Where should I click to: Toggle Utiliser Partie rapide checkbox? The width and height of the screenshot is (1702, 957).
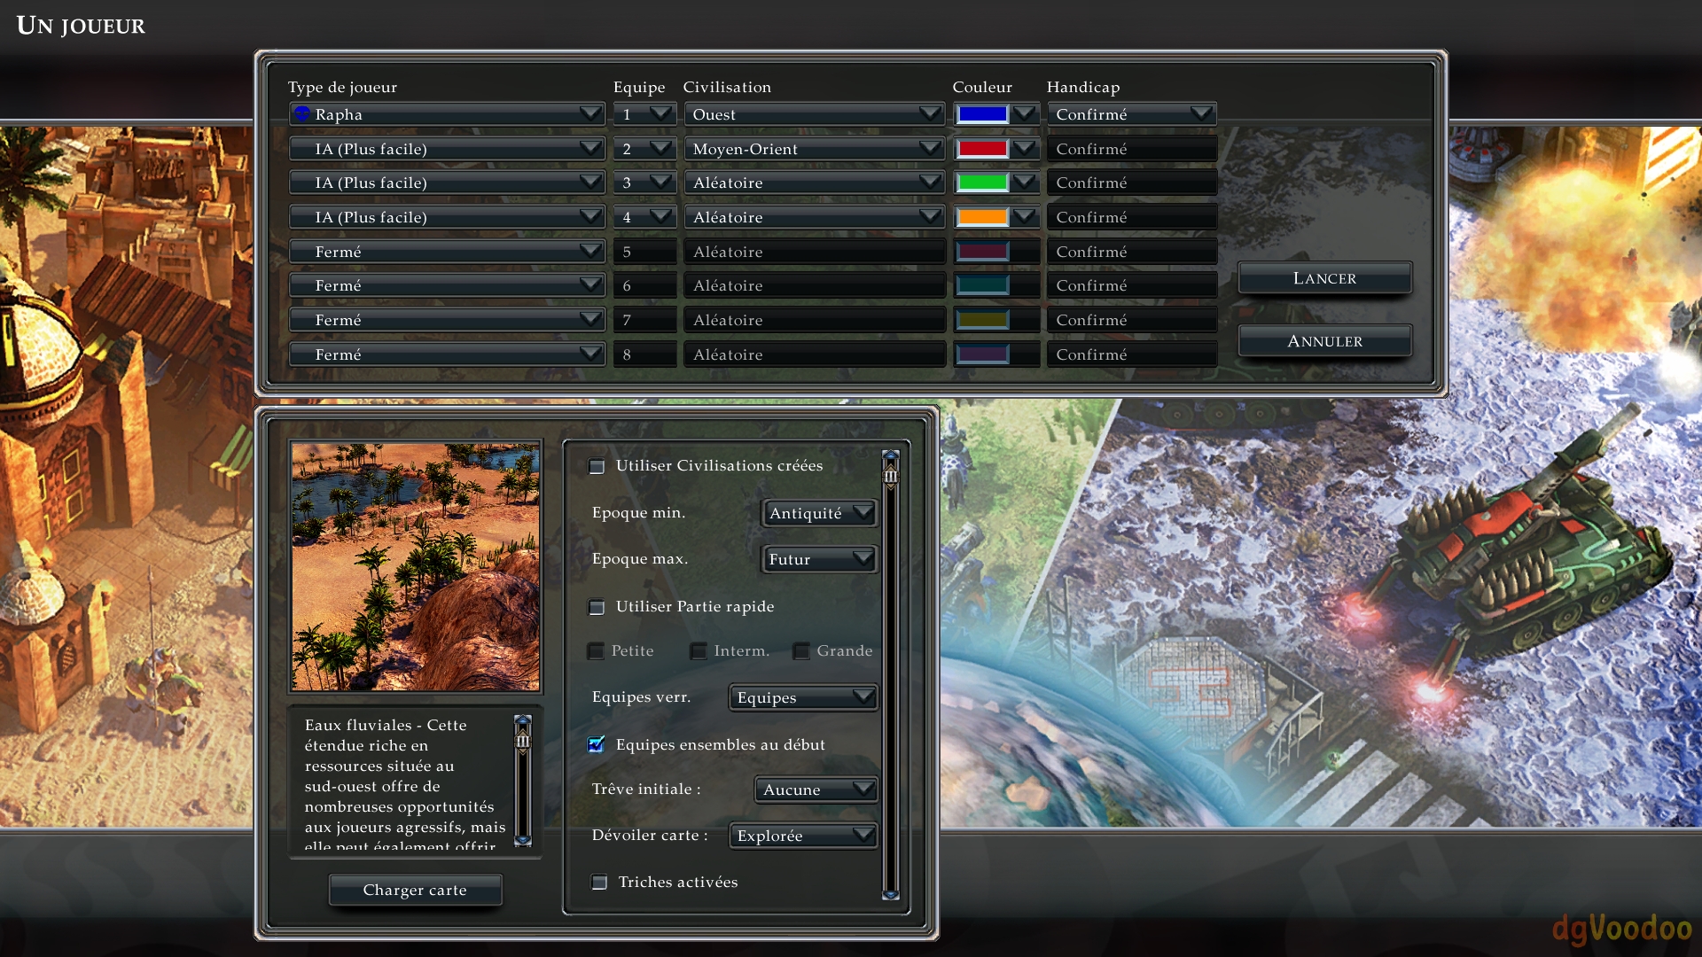(x=597, y=607)
